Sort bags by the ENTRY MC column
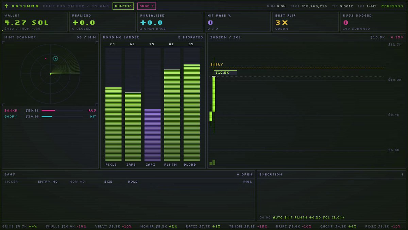This screenshot has height=230, width=408. (48, 182)
